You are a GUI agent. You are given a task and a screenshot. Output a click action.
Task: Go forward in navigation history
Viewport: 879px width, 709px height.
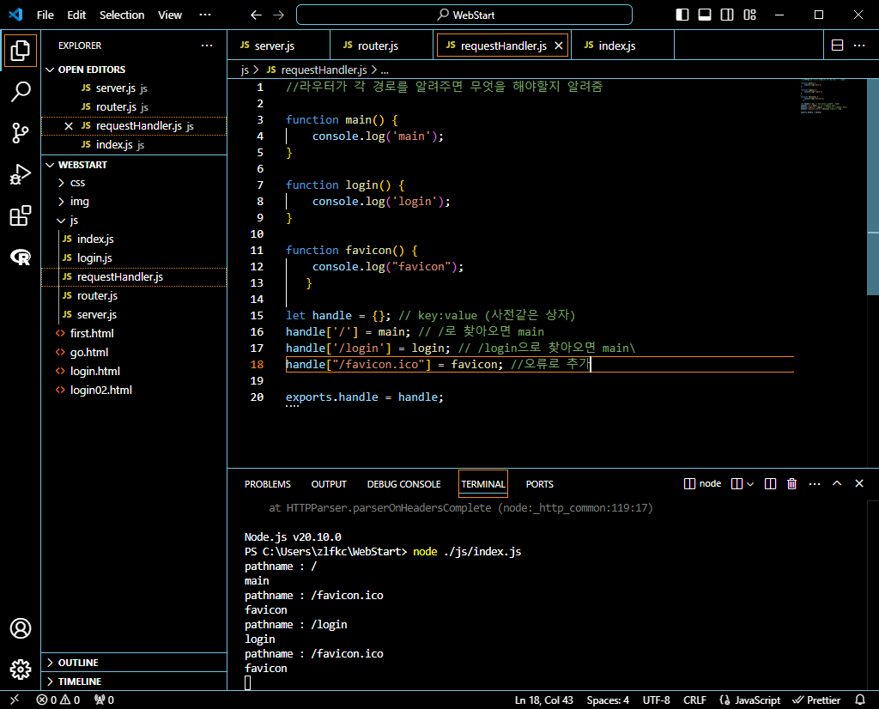coord(279,15)
